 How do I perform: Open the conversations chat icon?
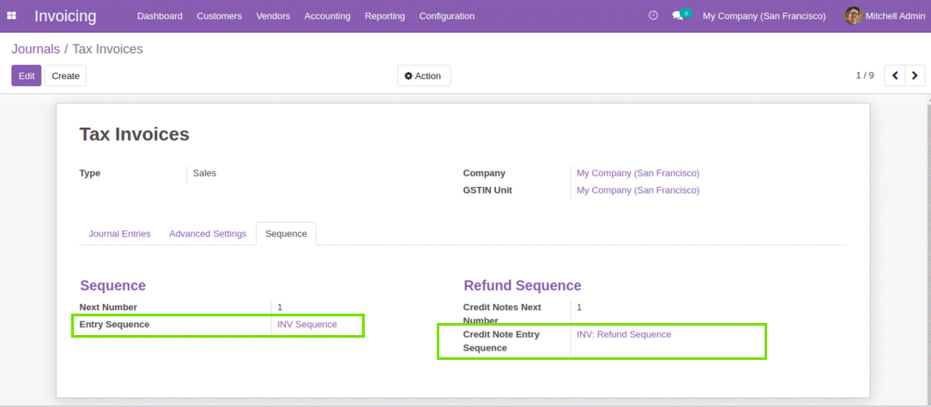pos(678,16)
